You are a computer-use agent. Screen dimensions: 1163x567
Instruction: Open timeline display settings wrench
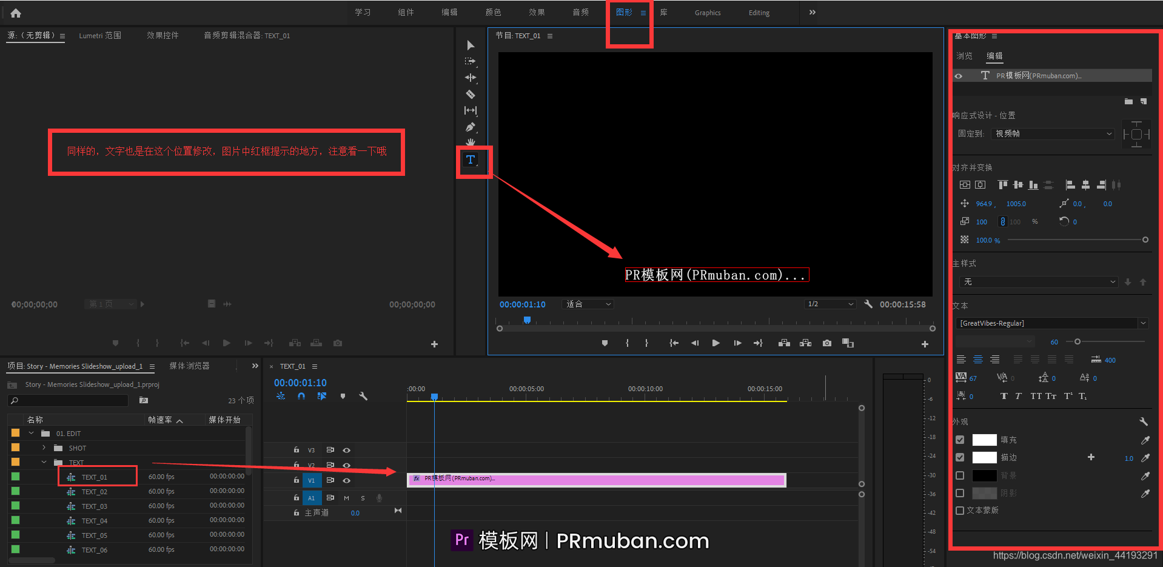(x=363, y=396)
